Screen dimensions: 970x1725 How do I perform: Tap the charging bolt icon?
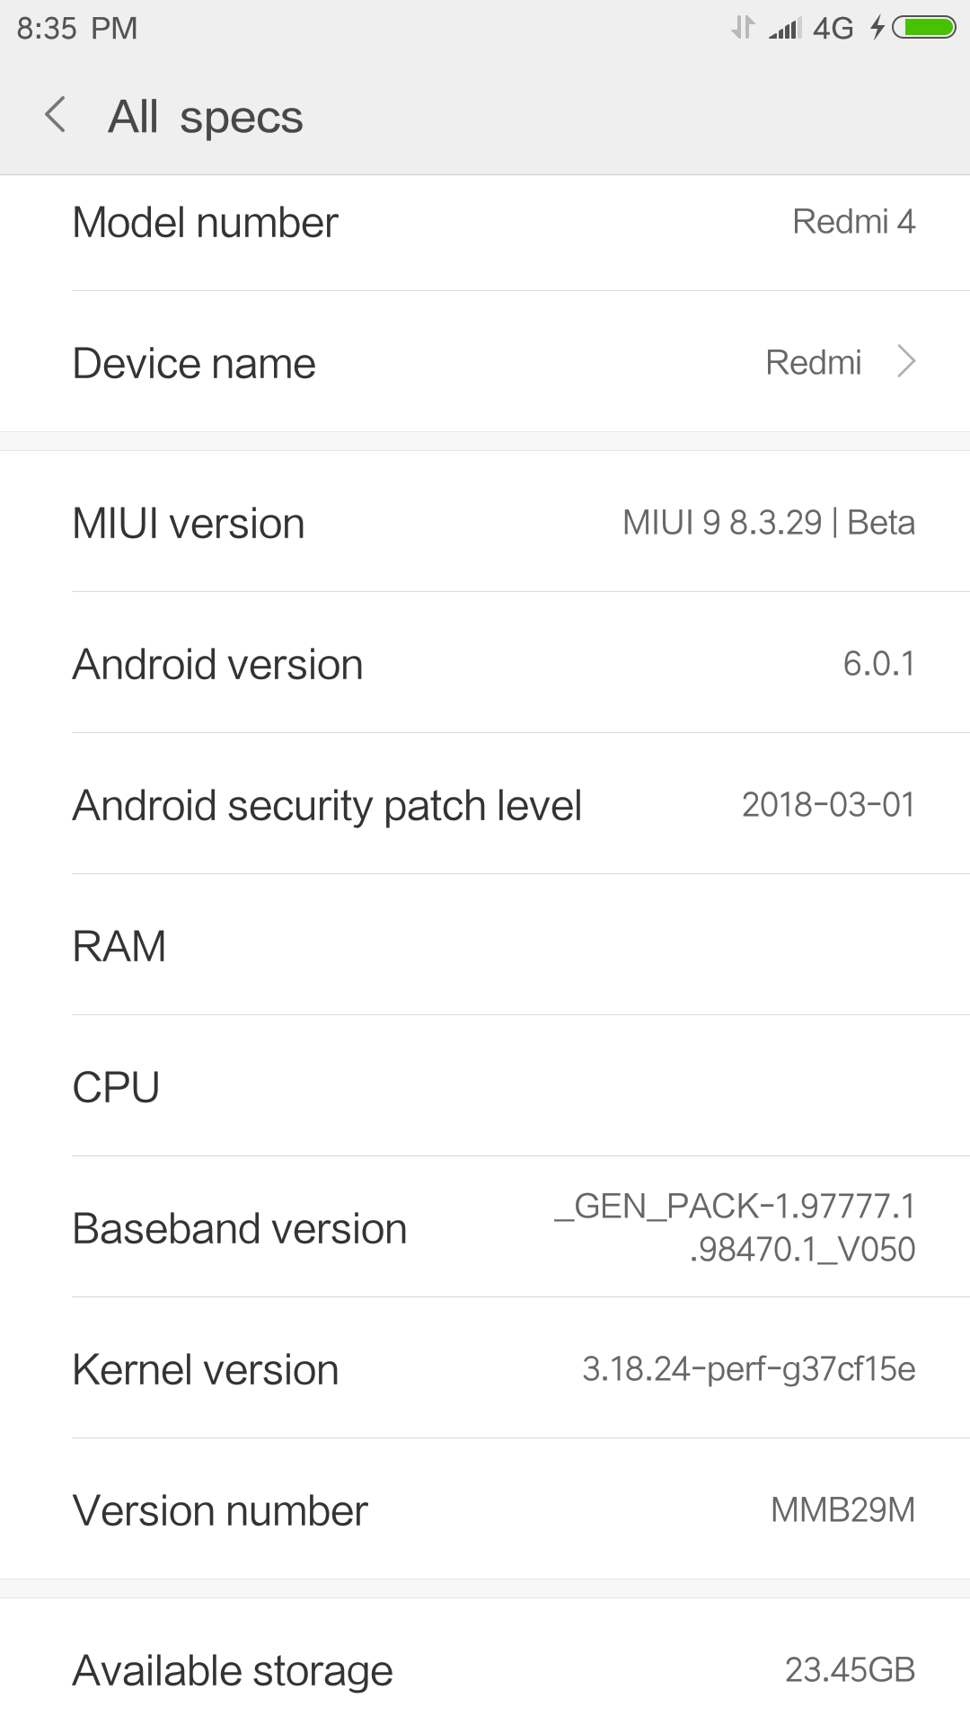[x=877, y=28]
